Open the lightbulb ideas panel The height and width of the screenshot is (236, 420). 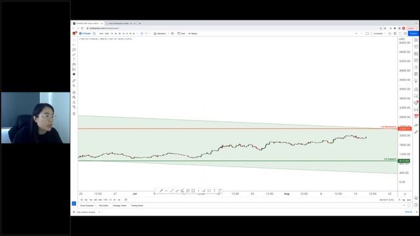click(416, 81)
